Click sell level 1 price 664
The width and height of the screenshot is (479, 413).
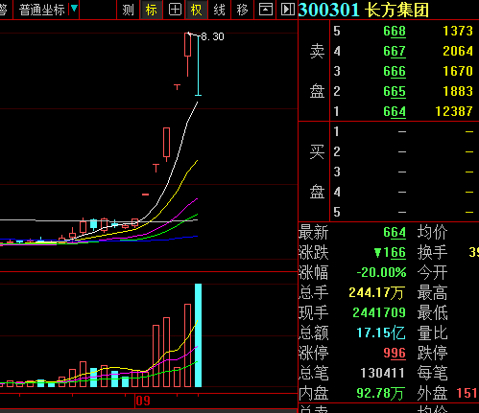click(395, 111)
